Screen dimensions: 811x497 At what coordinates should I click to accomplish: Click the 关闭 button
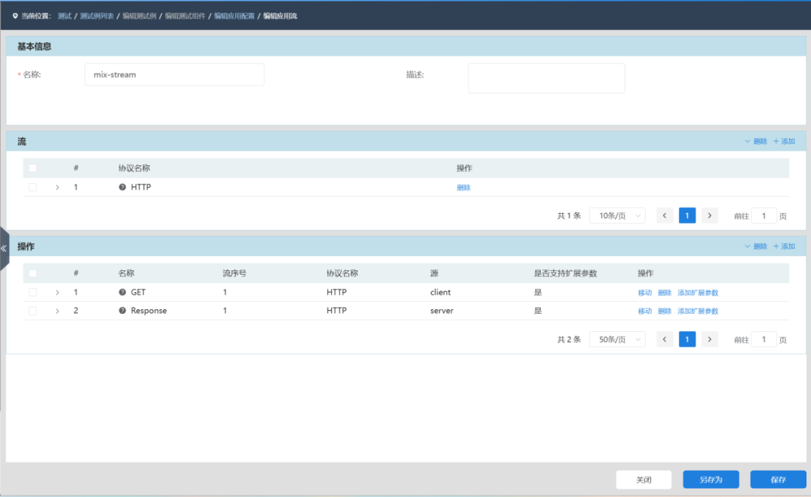644,480
